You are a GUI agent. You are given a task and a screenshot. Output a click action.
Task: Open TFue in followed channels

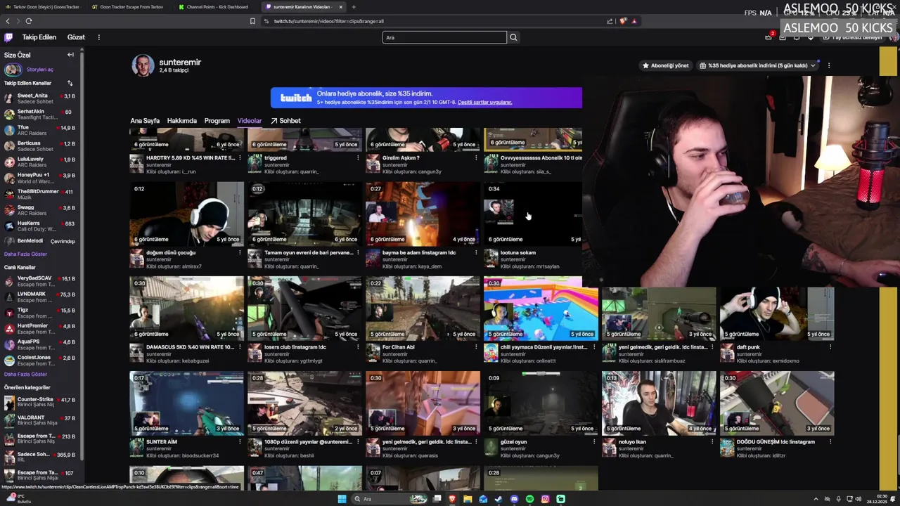(39, 130)
